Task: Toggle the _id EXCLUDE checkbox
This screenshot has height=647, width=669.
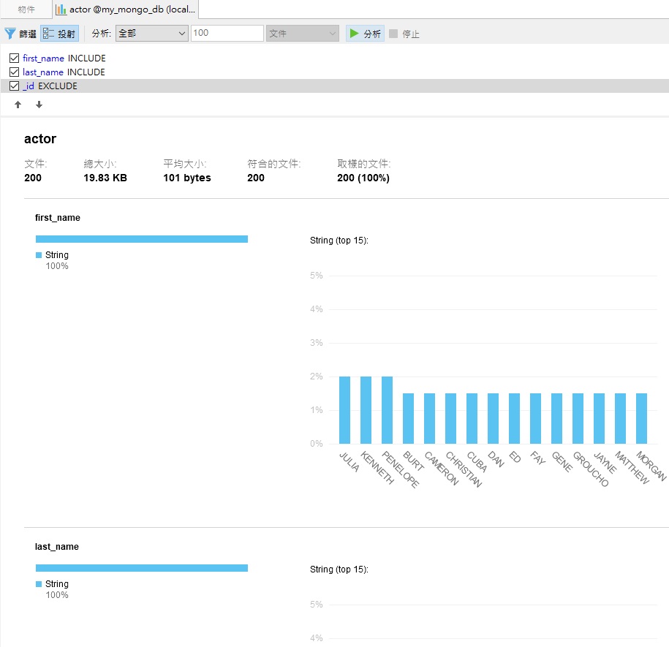Action: pyautogui.click(x=14, y=86)
